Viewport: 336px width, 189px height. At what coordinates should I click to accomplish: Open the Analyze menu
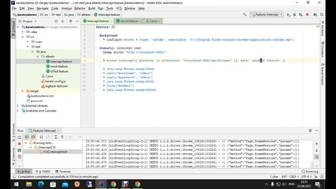(x=66, y=8)
